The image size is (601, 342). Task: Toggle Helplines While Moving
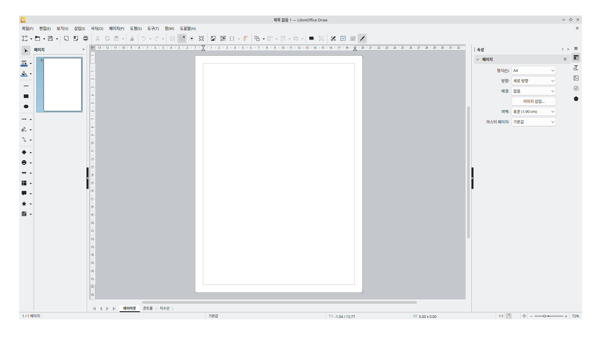coord(192,38)
